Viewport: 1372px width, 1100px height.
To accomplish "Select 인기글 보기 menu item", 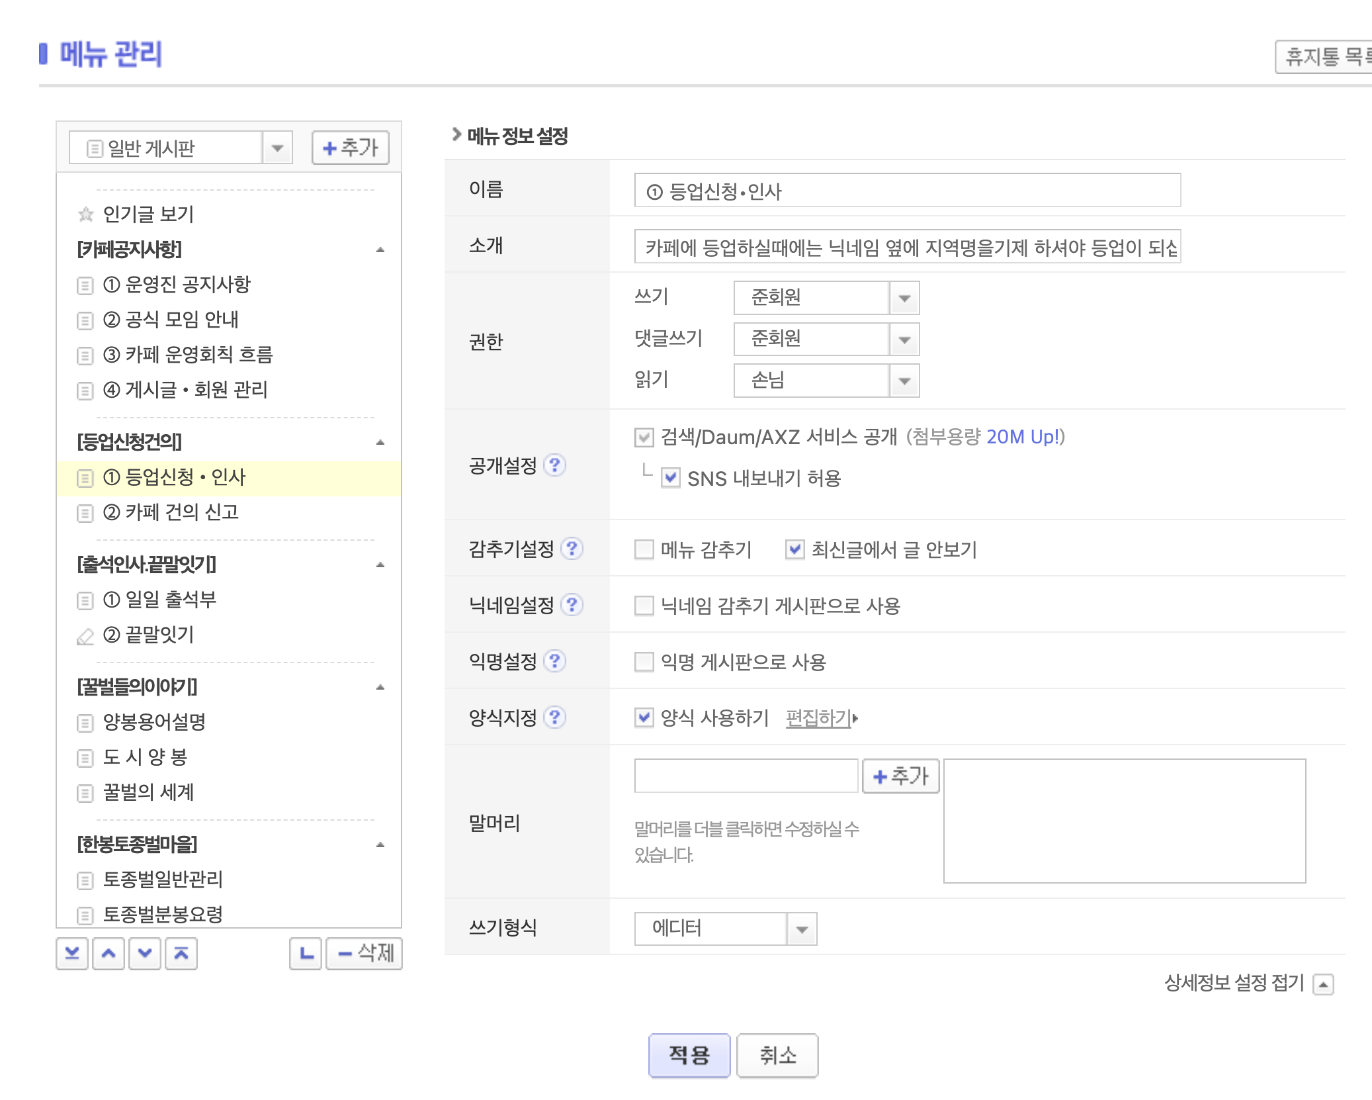I will 148,214.
